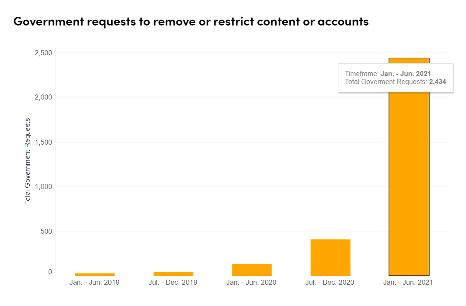Click the Jan. - Jun. 2021 bar

coord(409,184)
